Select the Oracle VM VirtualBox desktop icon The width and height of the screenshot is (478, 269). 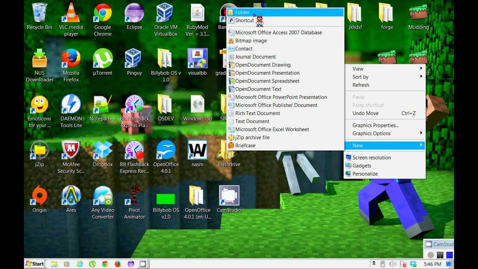(x=166, y=20)
